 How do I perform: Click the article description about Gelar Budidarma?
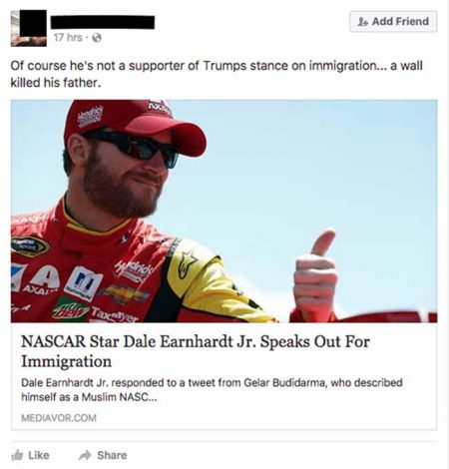212,389
